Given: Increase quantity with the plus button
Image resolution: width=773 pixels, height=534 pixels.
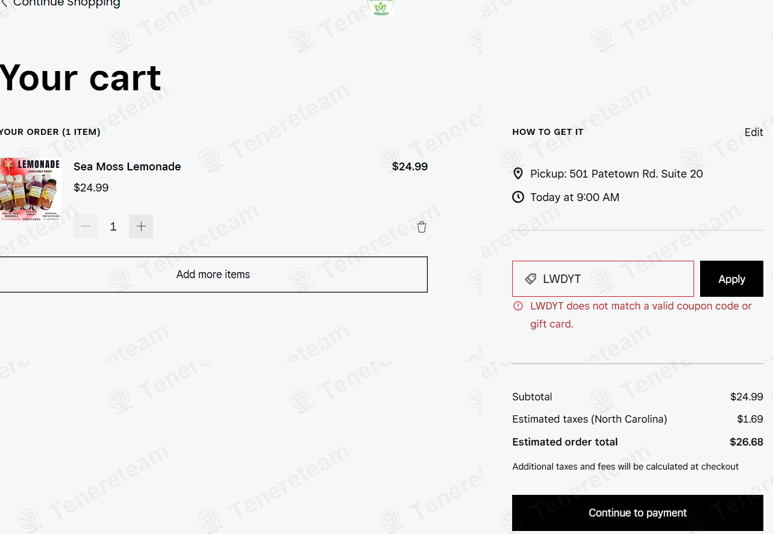Looking at the screenshot, I should click(141, 226).
